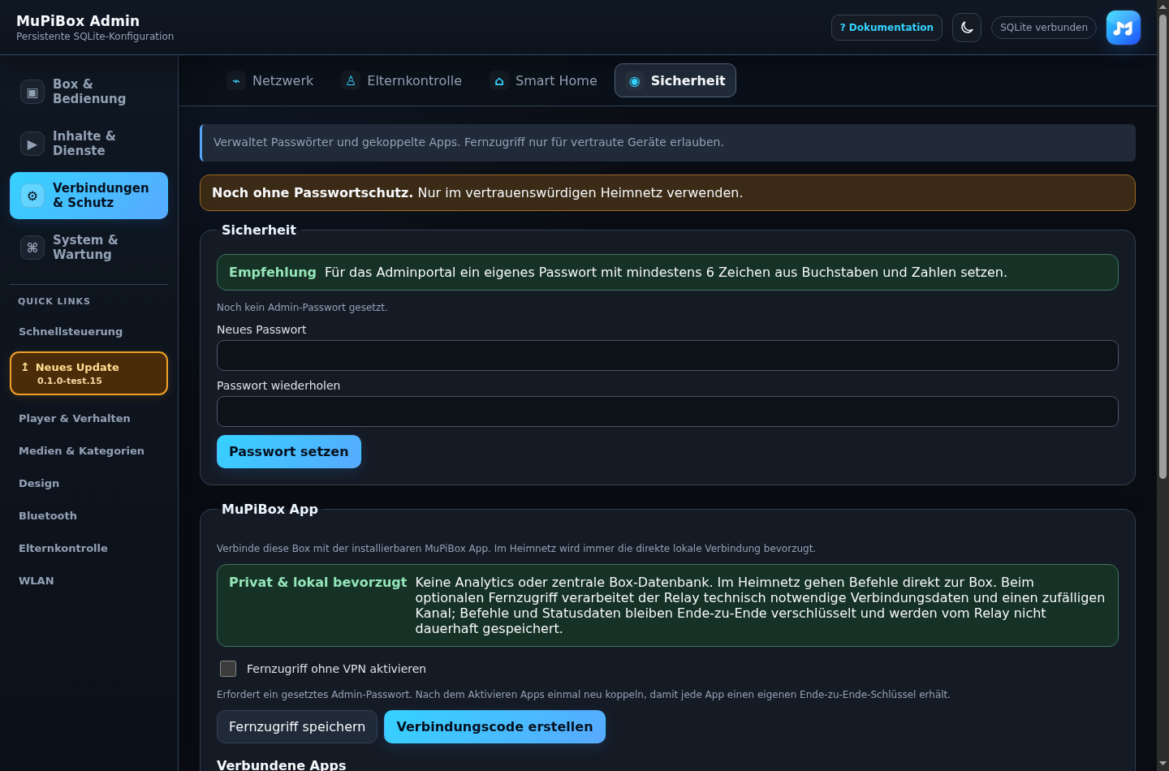This screenshot has height=771, width=1169.
Task: Open the Dokumentation link
Action: [x=886, y=28]
